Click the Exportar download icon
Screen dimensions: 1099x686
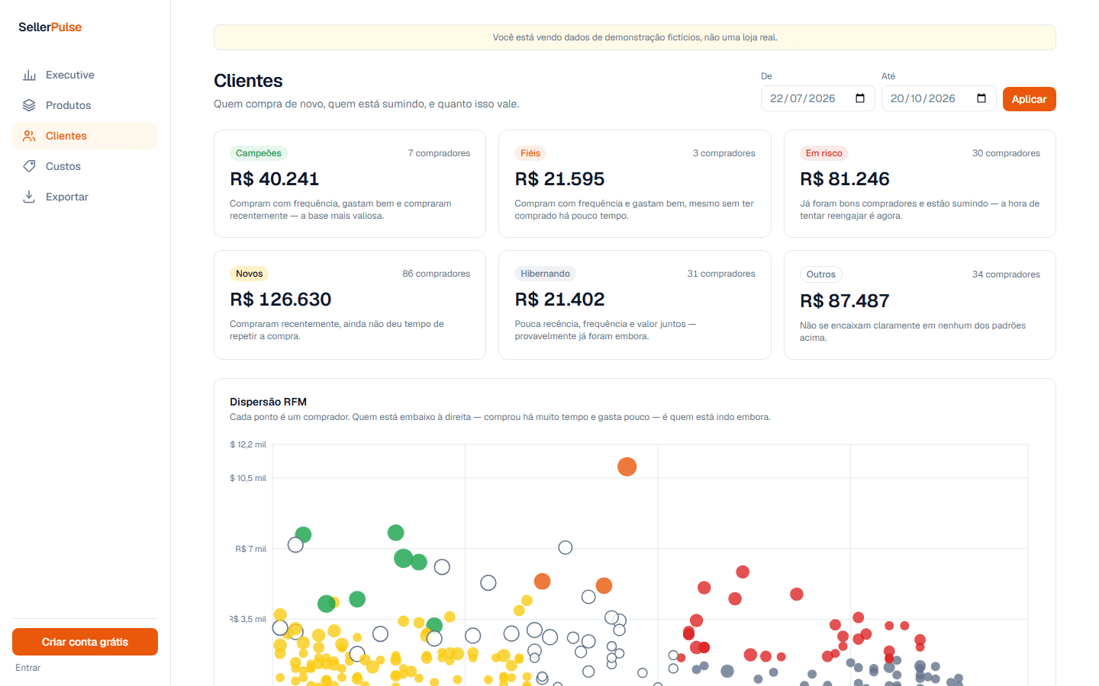[x=29, y=197]
